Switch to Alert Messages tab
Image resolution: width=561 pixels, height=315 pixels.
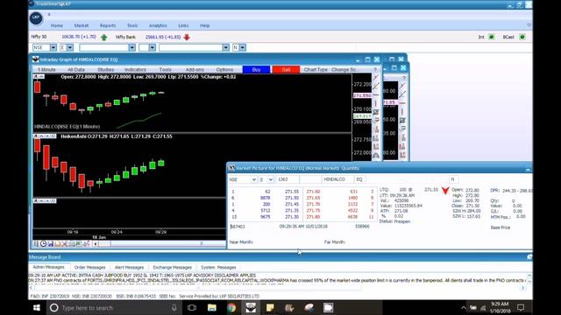click(x=129, y=267)
